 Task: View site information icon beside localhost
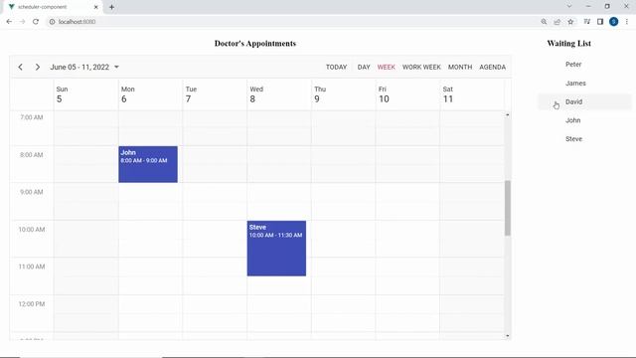point(52,22)
